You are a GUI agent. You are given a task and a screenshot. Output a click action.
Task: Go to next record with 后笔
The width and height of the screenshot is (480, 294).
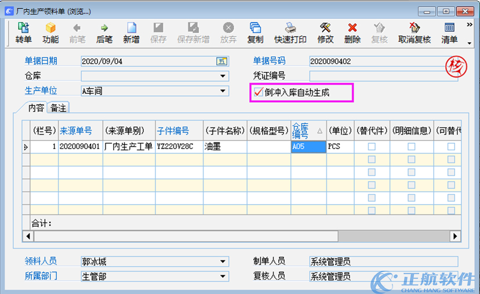104,33
